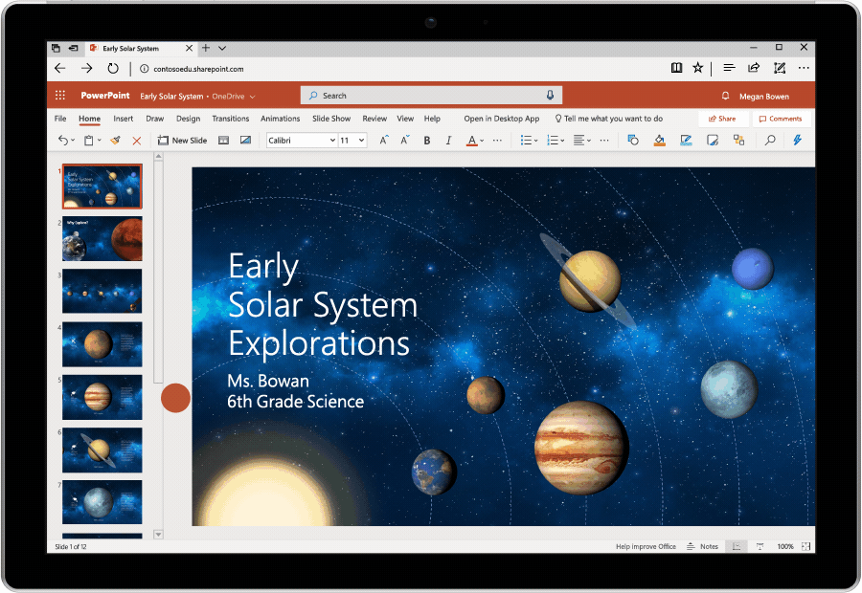Viewport: 862px width, 593px height.
Task: Toggle the Notes pane
Action: click(x=702, y=546)
